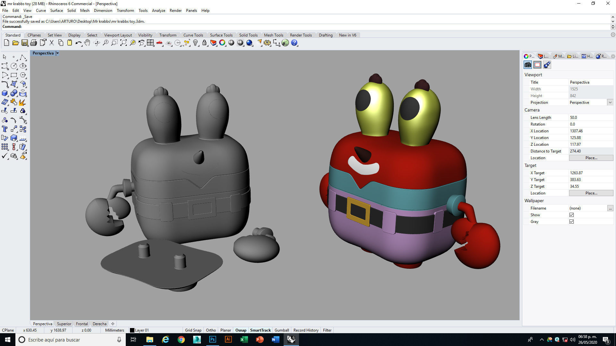
Task: Click the Rotate View icon
Action: [97, 43]
